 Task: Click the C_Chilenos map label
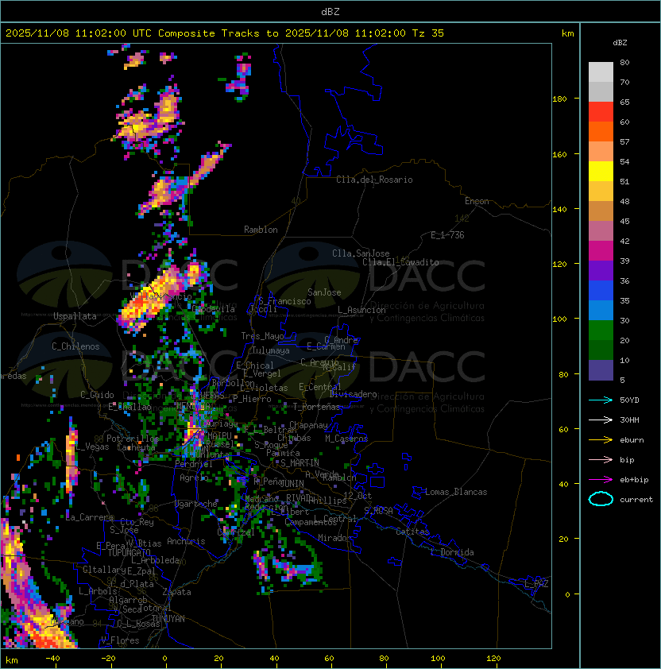(x=75, y=346)
